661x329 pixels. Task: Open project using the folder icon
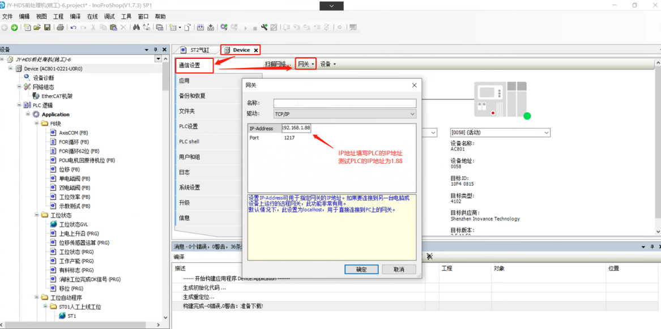37,27
